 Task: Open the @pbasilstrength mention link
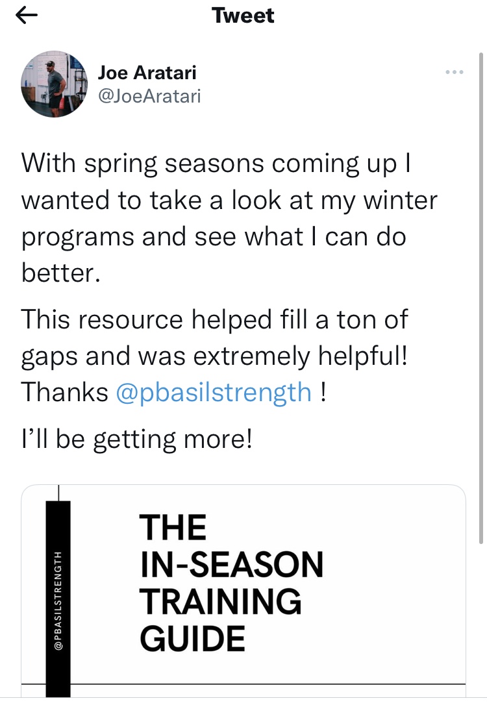(x=213, y=392)
